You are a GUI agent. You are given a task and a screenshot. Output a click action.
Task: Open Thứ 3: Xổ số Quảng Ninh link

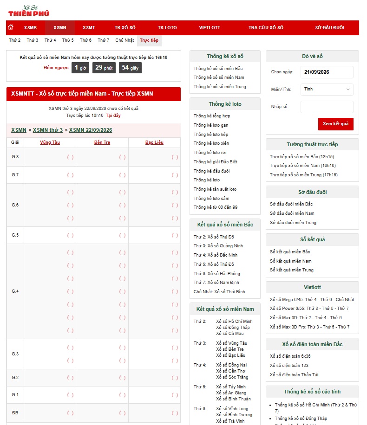click(x=218, y=246)
